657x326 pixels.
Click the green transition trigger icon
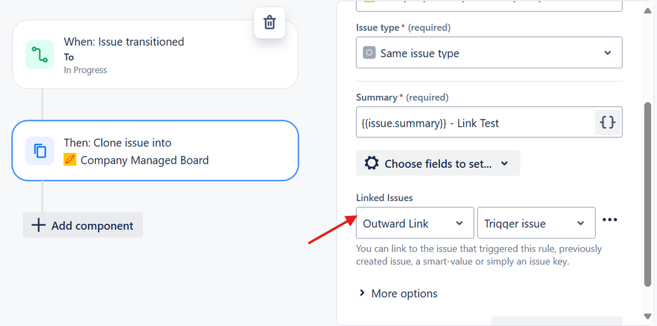click(x=40, y=55)
